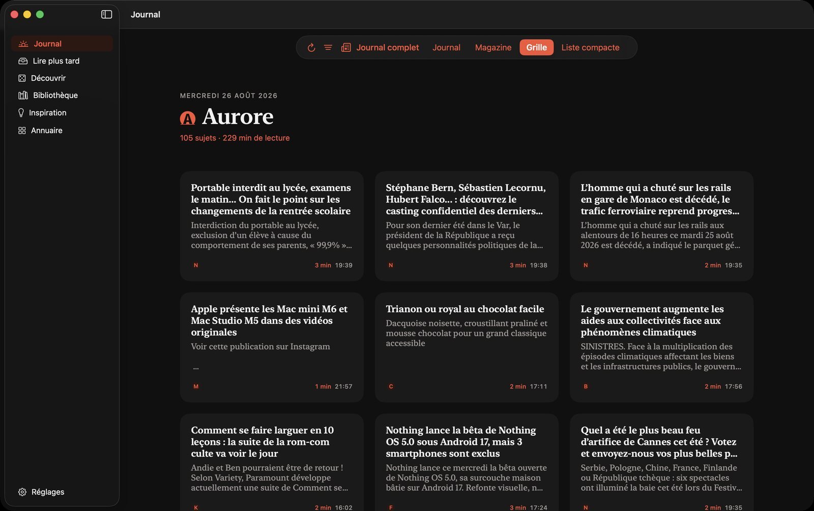
Task: Open Découvrir section in sidebar
Action: 62,78
